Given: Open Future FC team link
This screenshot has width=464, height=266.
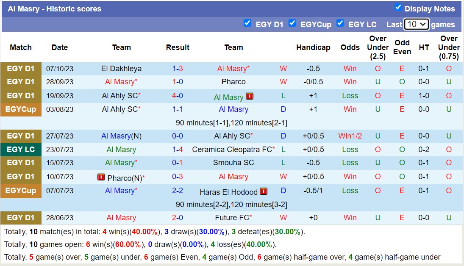Looking at the screenshot, I should click(x=231, y=218).
